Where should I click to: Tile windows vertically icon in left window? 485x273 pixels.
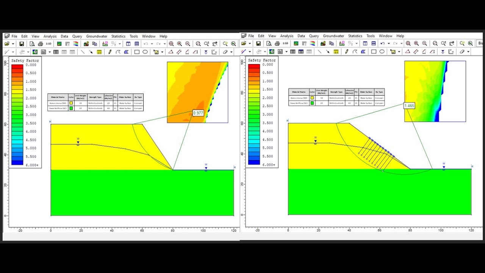[x=128, y=44]
